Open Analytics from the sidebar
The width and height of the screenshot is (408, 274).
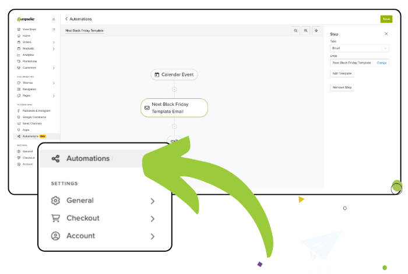point(28,55)
